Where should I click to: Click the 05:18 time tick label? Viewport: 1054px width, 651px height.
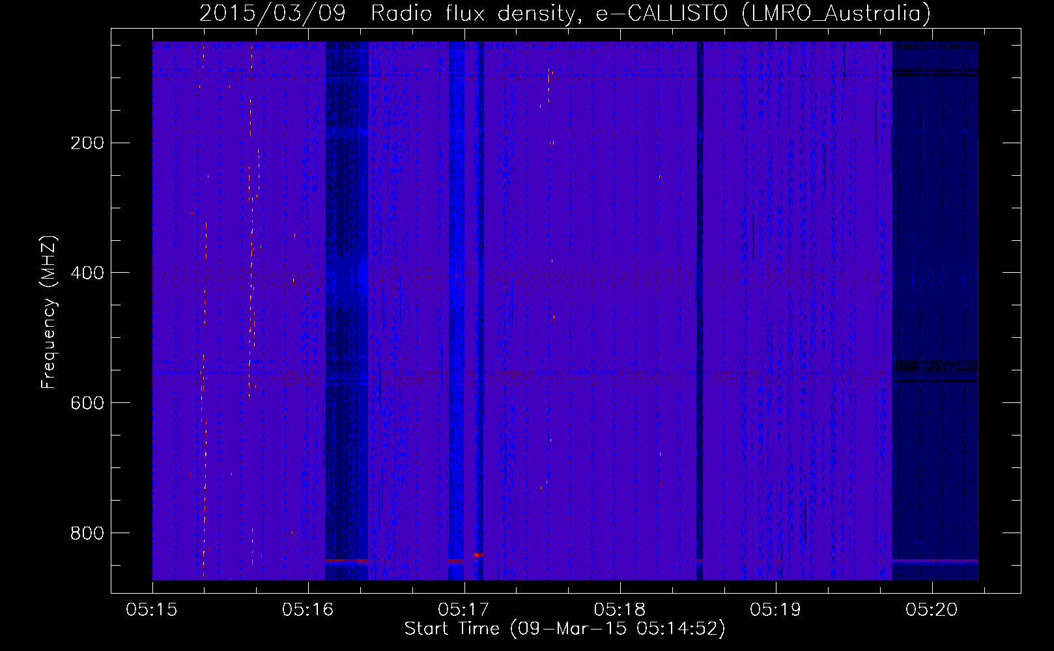click(620, 610)
